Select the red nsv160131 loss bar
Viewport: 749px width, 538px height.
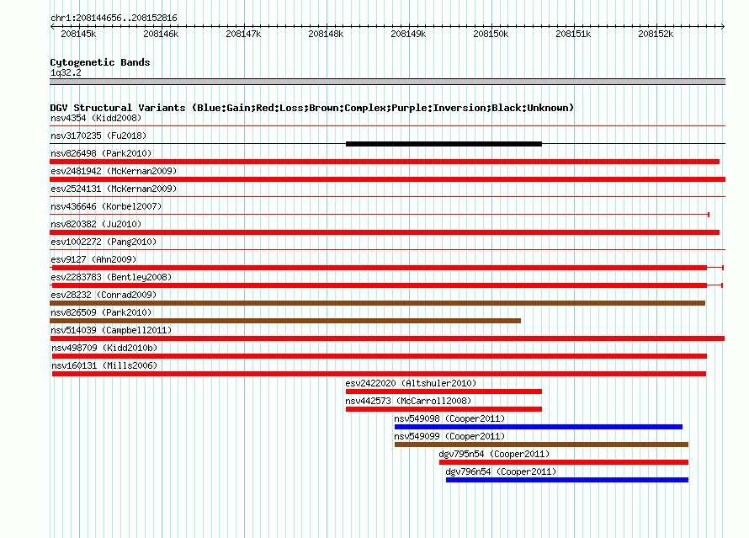tap(380, 374)
